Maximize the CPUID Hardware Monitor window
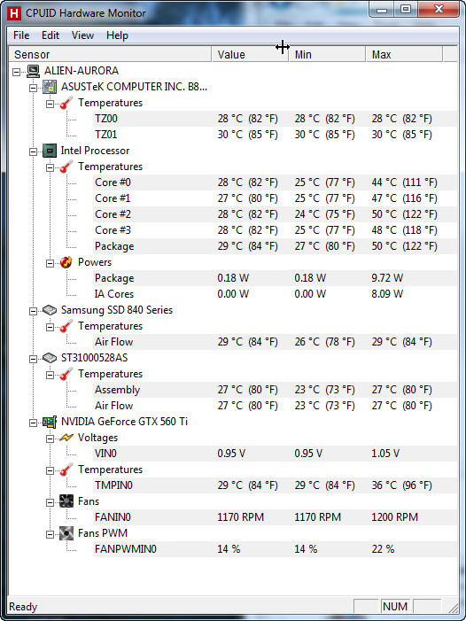 (x=406, y=10)
